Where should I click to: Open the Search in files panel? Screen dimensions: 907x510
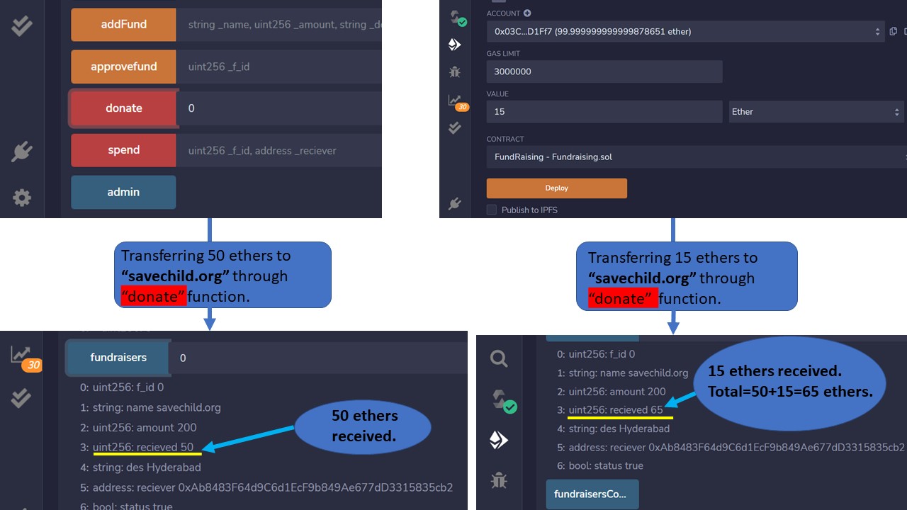click(498, 358)
